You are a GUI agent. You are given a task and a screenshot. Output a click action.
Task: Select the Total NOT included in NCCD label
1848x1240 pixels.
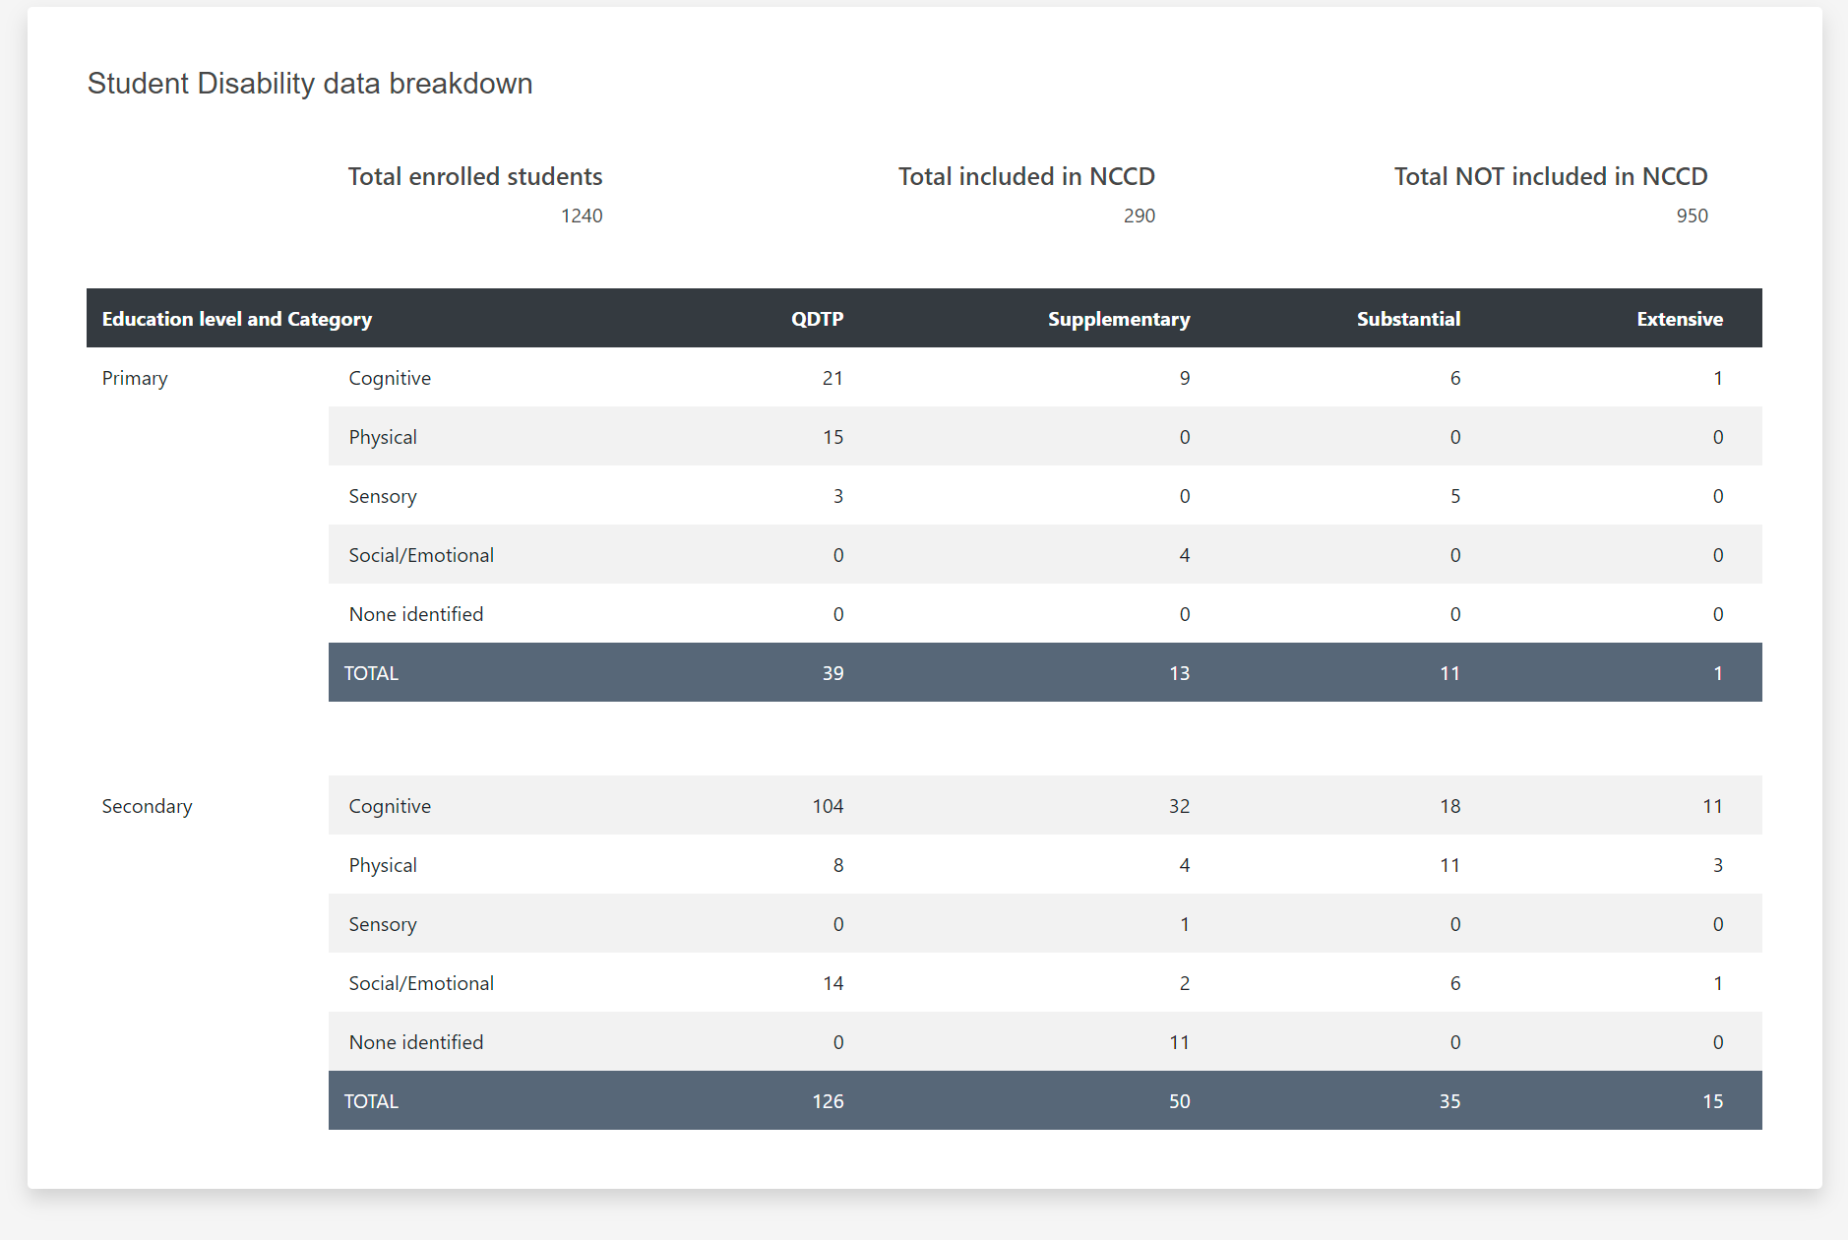point(1551,176)
